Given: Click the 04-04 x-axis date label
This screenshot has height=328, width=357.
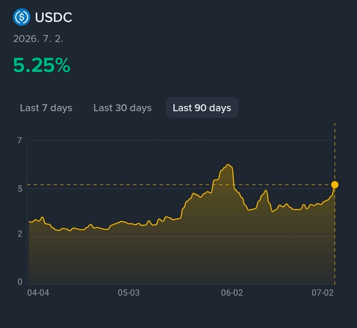Looking at the screenshot, I should tap(38, 293).
